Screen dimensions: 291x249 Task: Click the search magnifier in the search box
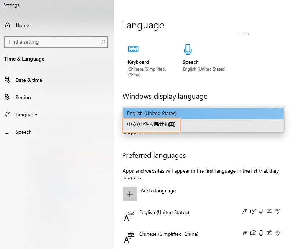(x=103, y=42)
